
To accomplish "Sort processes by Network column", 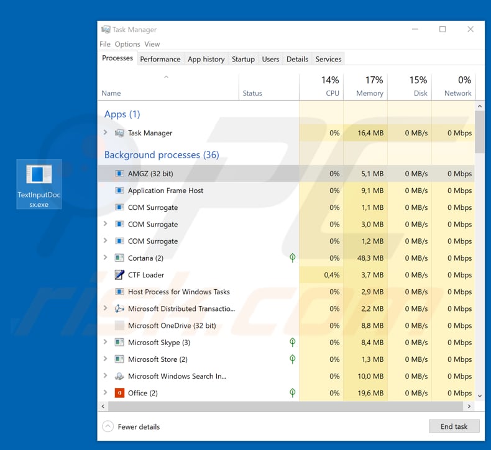I will [454, 87].
